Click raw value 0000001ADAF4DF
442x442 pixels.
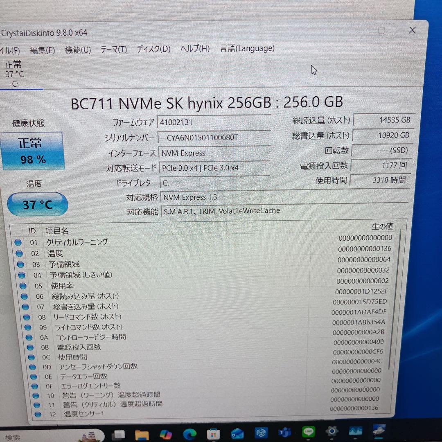(x=359, y=312)
